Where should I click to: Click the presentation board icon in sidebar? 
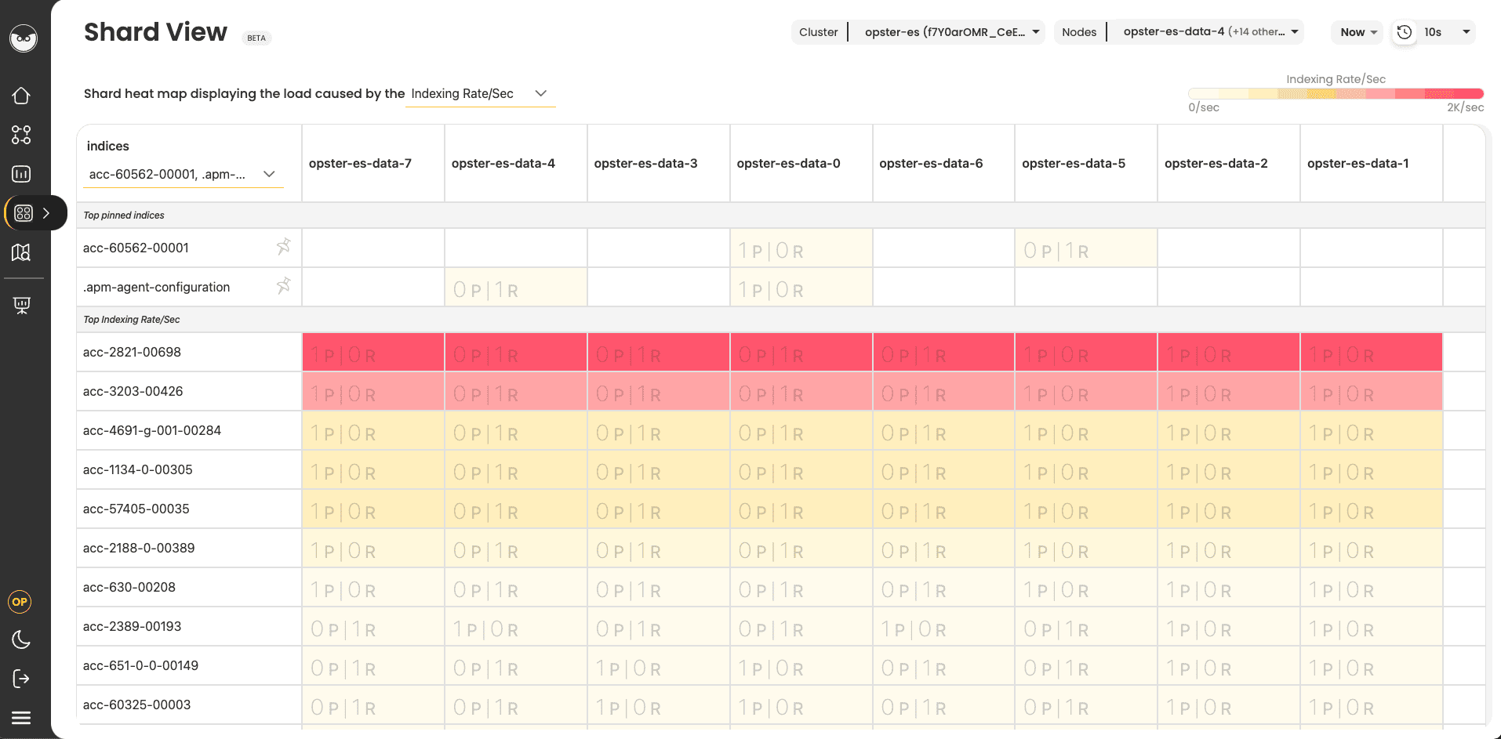click(x=21, y=305)
